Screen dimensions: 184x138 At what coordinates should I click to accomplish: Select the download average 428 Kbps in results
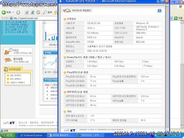click(119, 61)
